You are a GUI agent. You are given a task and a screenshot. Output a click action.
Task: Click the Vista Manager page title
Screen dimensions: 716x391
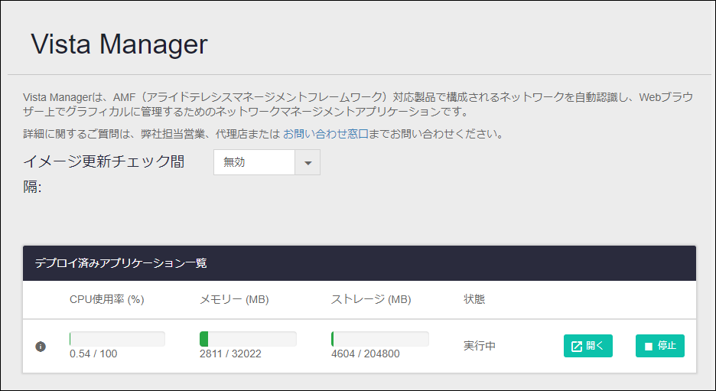coord(119,44)
